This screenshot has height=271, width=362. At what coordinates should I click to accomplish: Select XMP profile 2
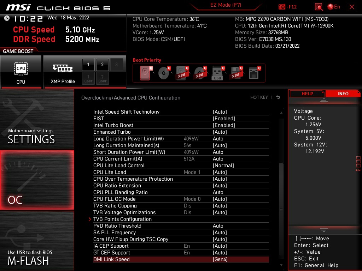(x=102, y=65)
